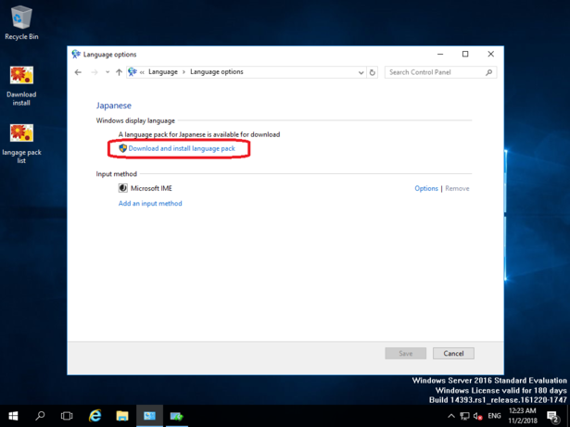Click the Input method section label
Screen dimensions: 570x427
coord(117,174)
